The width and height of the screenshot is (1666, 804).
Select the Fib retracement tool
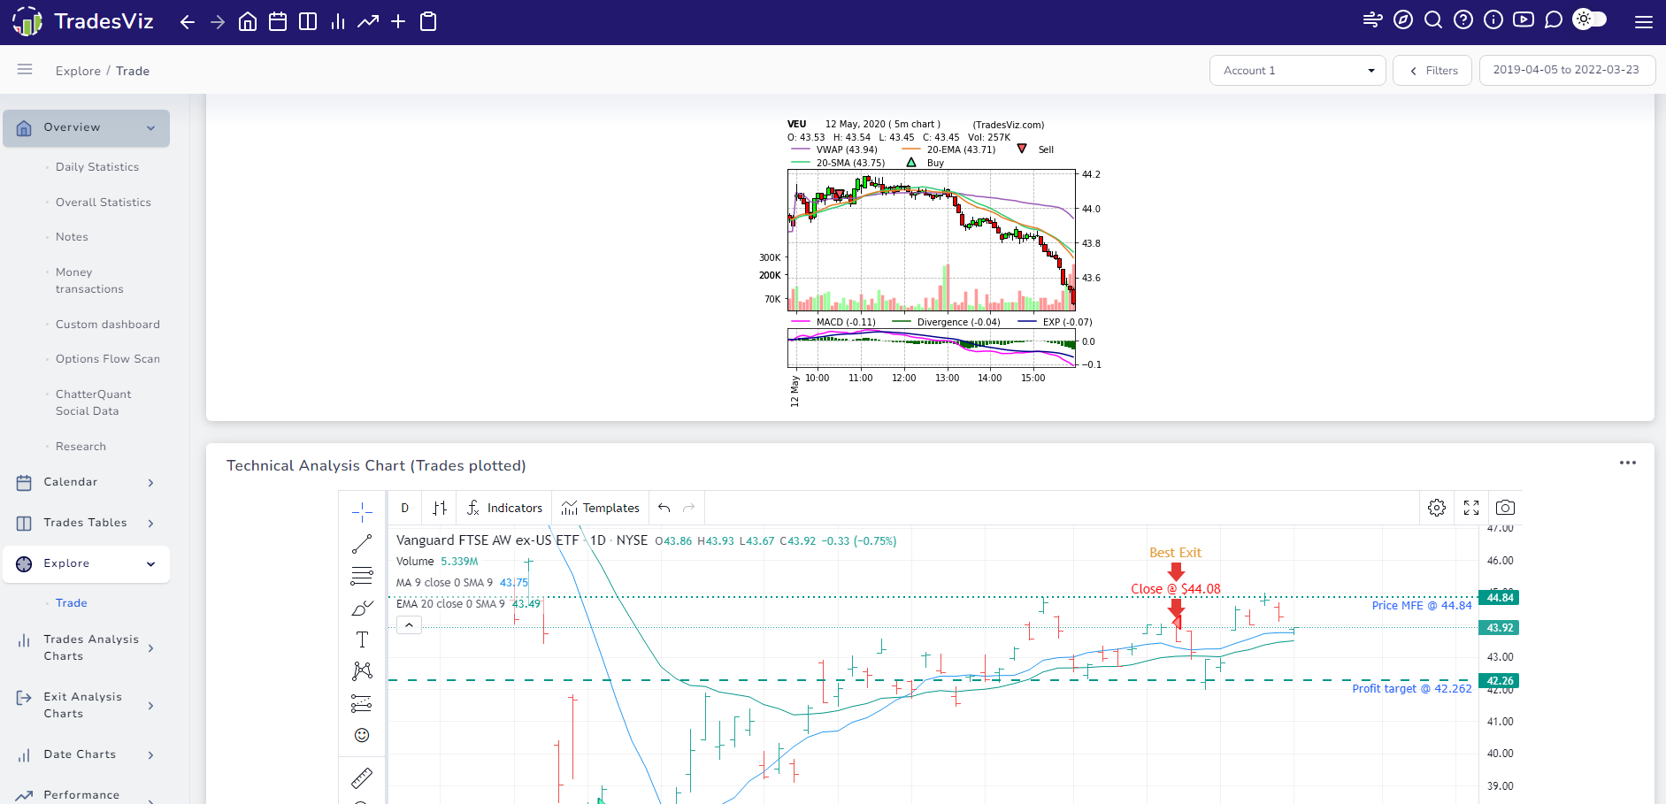(x=362, y=576)
